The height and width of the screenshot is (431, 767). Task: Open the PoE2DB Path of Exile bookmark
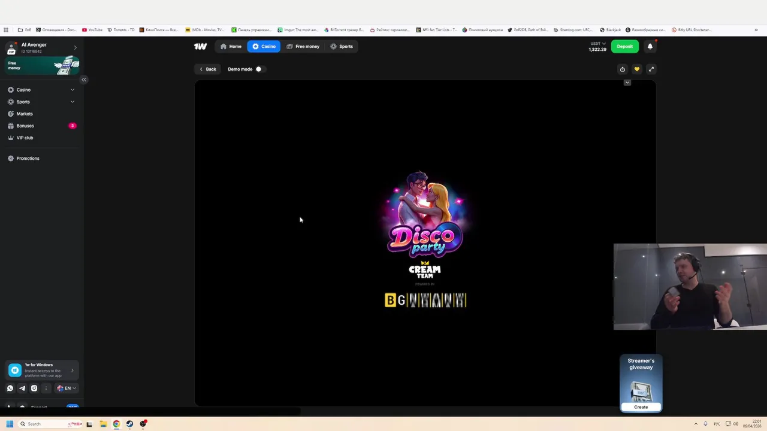(528, 30)
